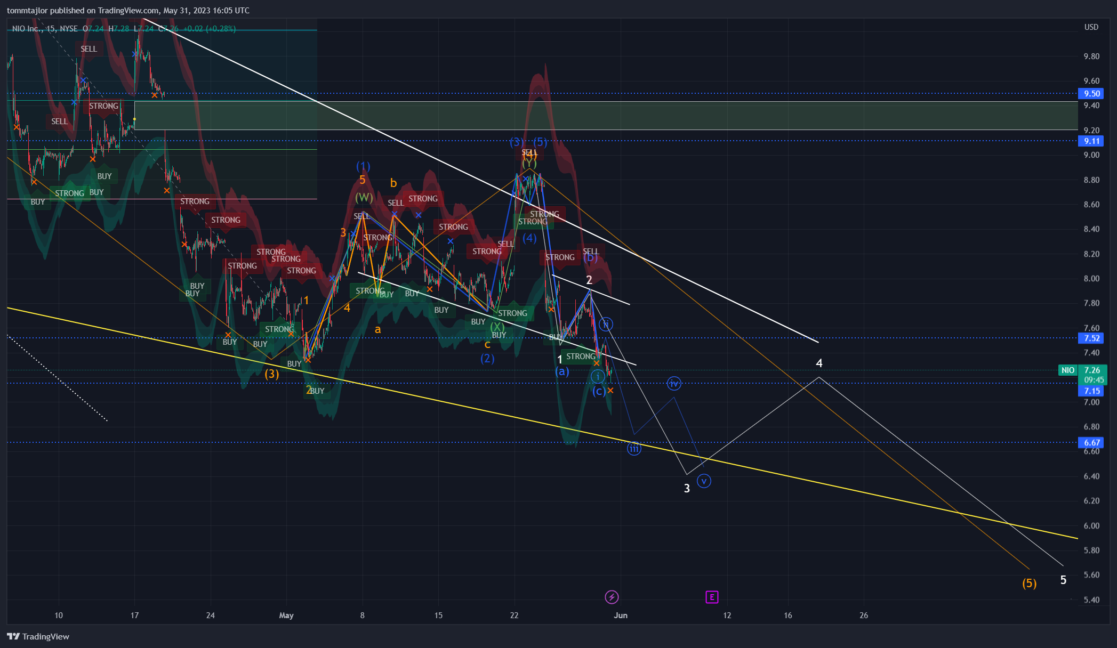This screenshot has width=1117, height=648.
Task: Select the green (X) wave label
Action: [497, 327]
